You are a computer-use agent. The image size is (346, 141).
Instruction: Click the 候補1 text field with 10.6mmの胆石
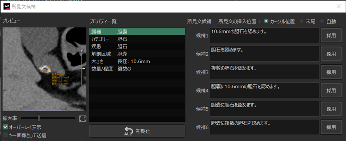(264, 35)
